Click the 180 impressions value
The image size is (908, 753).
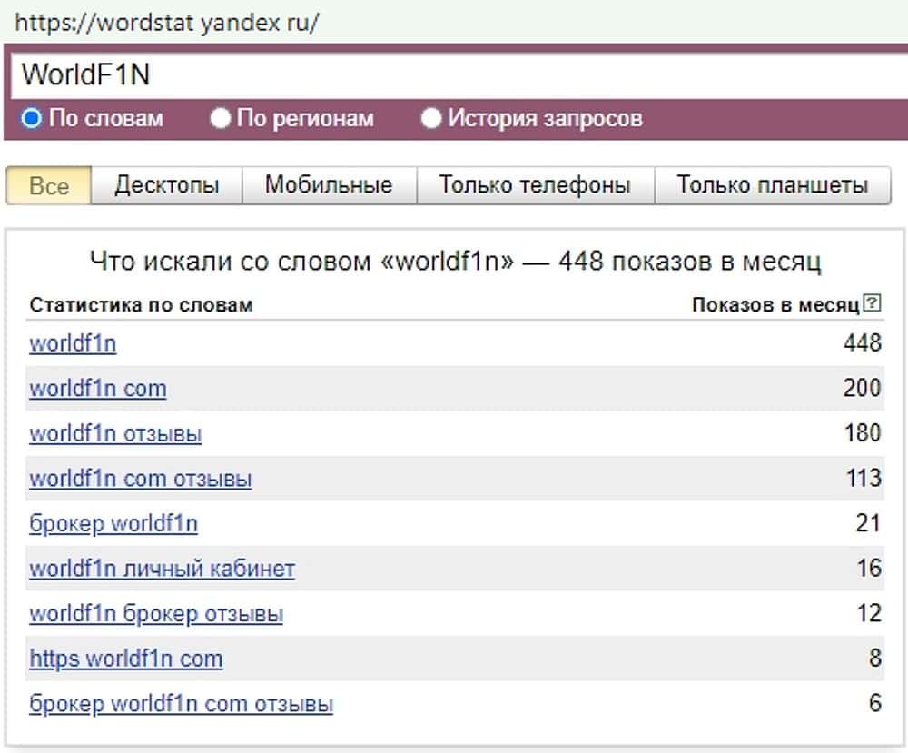click(x=863, y=433)
